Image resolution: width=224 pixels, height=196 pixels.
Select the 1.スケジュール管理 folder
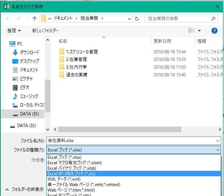[82, 51]
